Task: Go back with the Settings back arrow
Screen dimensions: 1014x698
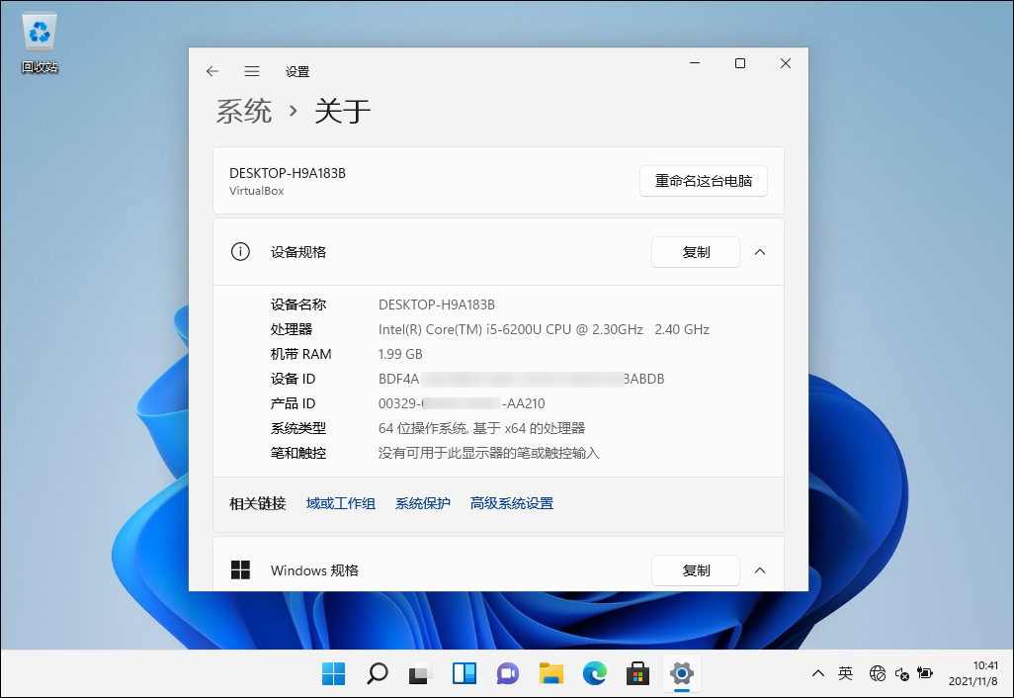Action: 212,71
